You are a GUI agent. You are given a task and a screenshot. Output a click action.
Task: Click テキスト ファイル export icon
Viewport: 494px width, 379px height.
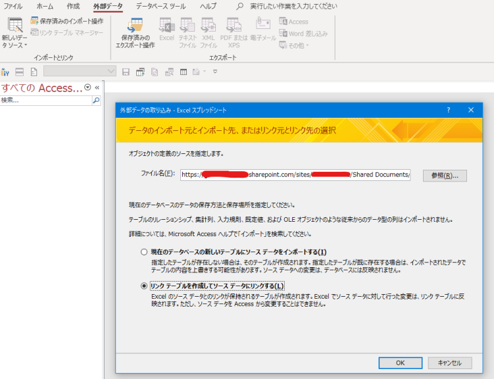point(187,33)
